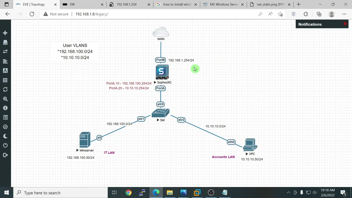
Task: Click the PortA interface label
Action: 160,88
